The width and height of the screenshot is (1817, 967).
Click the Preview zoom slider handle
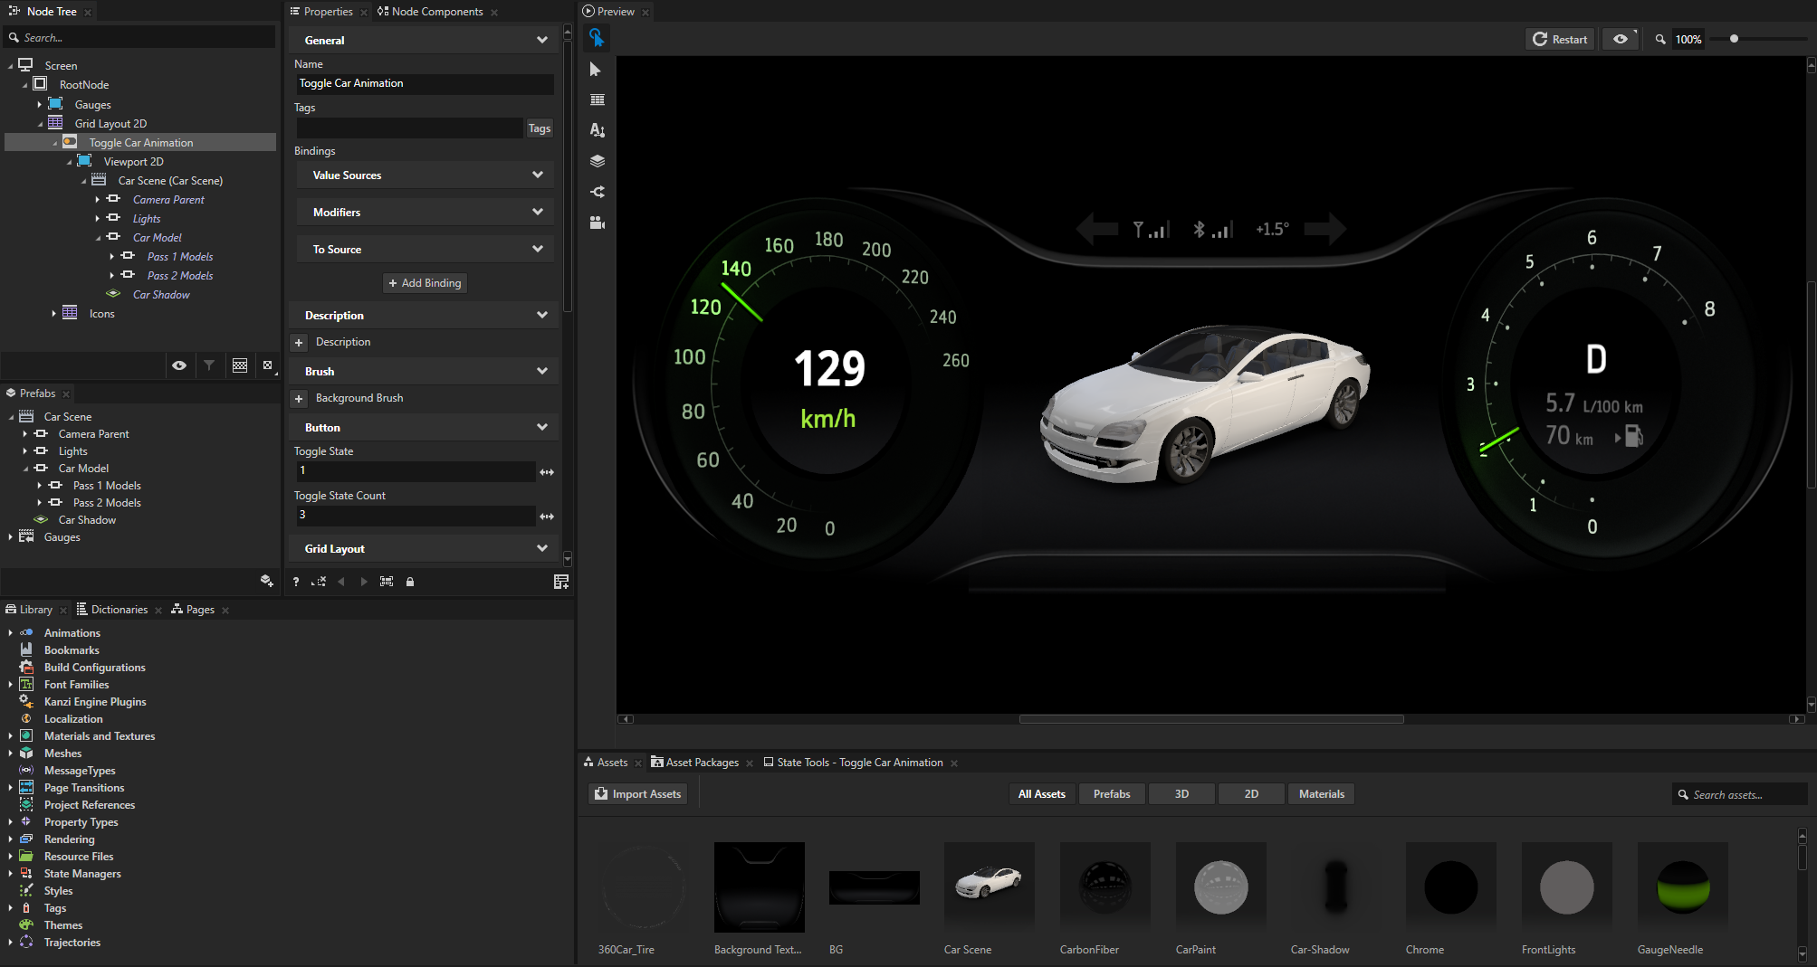pos(1734,39)
